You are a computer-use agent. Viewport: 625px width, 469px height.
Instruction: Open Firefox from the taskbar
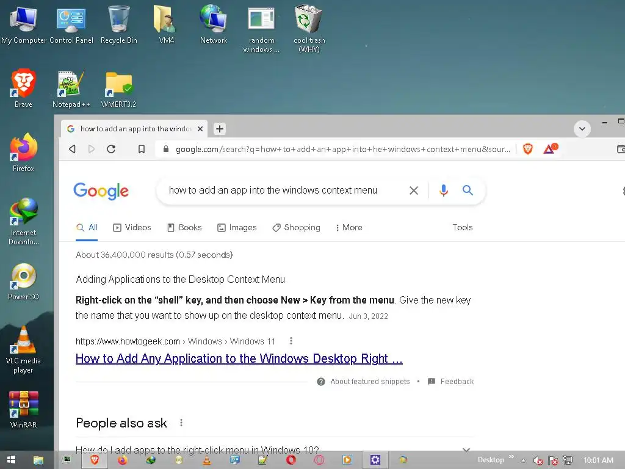[x=122, y=460]
